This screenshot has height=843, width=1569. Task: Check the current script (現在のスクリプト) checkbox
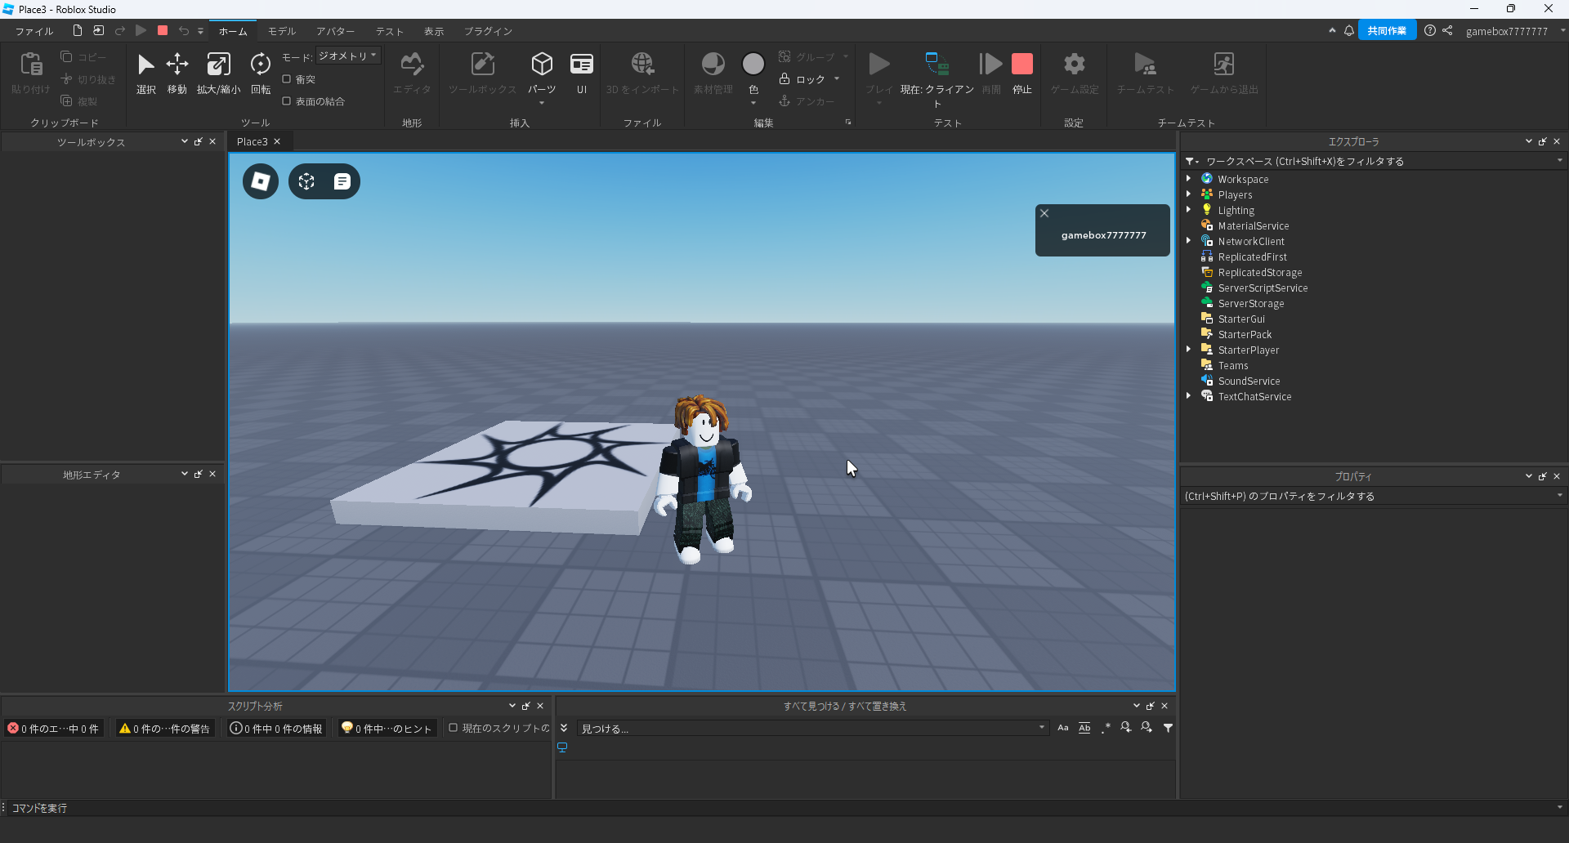pos(453,728)
